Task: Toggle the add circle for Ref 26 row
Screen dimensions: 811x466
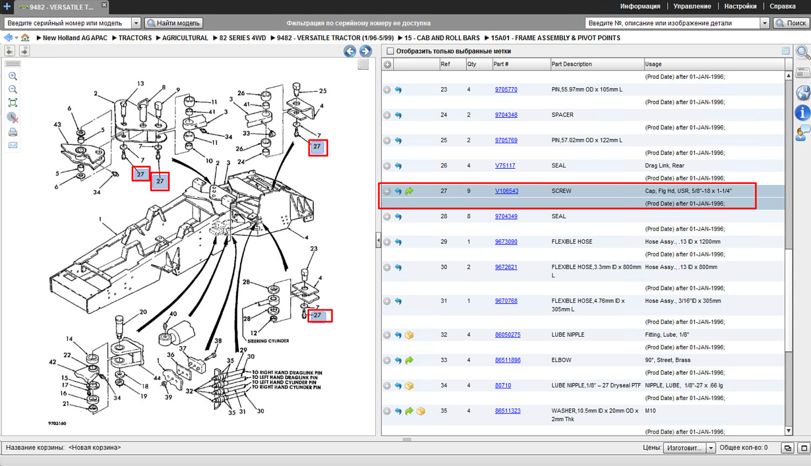Action: (x=387, y=166)
